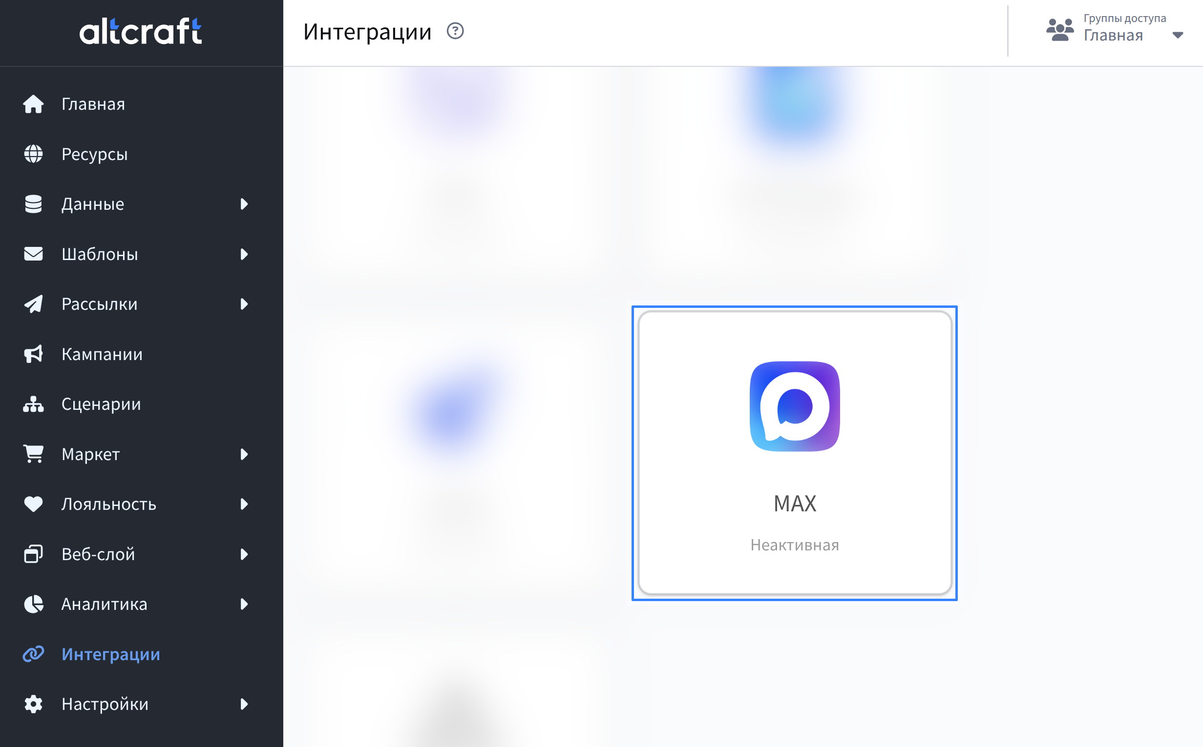Expand the Маркет submenu arrow
Image resolution: width=1203 pixels, height=747 pixels.
pyautogui.click(x=244, y=454)
